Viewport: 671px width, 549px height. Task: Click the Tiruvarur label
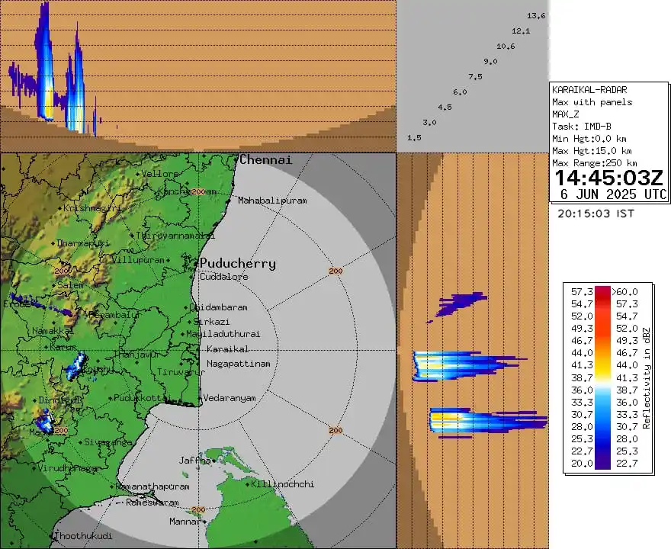181,372
